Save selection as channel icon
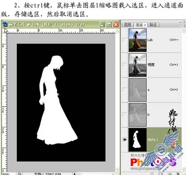Image resolution: width=186 pixels, height=175 pixels. (160, 174)
